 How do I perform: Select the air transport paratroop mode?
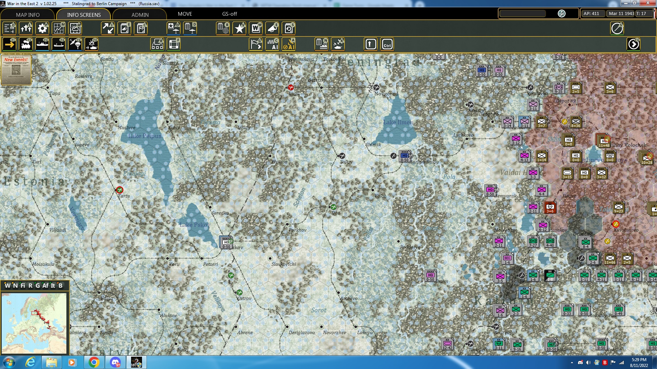point(75,44)
